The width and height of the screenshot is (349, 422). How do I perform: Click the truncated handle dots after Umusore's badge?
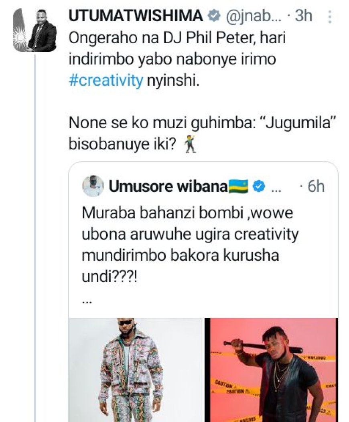(276, 187)
